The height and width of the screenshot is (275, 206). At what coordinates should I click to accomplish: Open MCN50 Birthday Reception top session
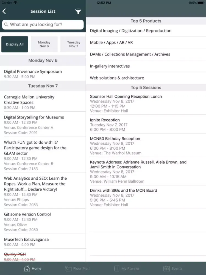[146, 145]
